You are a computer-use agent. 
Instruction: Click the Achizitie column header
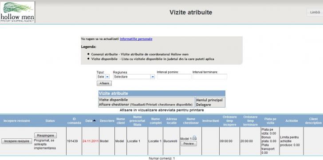coord(291,121)
